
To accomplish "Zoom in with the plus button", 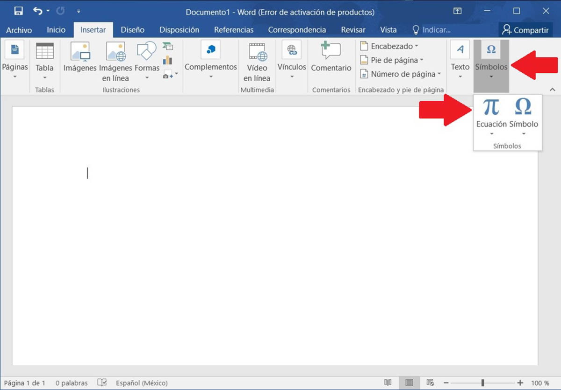I will [x=520, y=383].
